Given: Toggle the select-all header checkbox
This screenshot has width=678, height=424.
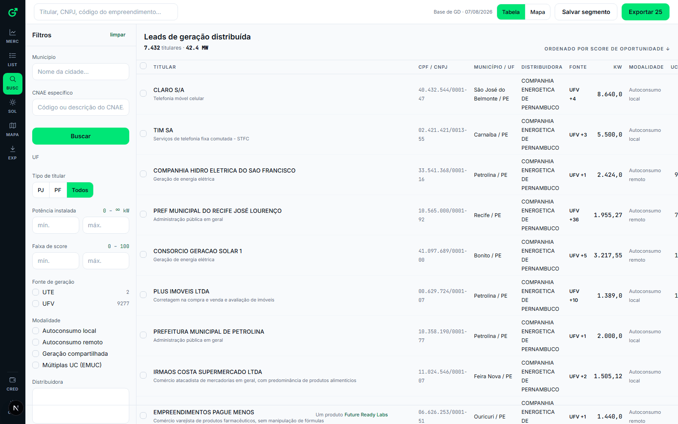Looking at the screenshot, I should click(143, 66).
